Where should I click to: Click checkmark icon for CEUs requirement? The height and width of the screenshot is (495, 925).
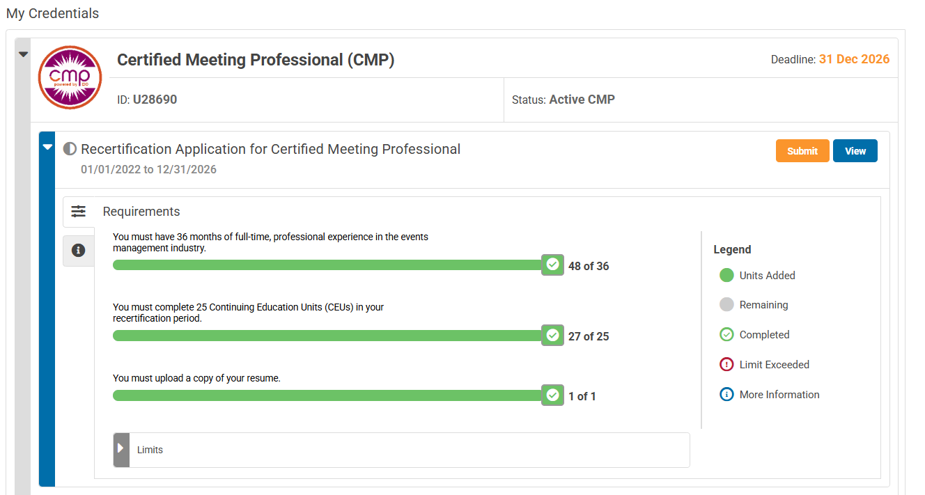[x=552, y=336]
